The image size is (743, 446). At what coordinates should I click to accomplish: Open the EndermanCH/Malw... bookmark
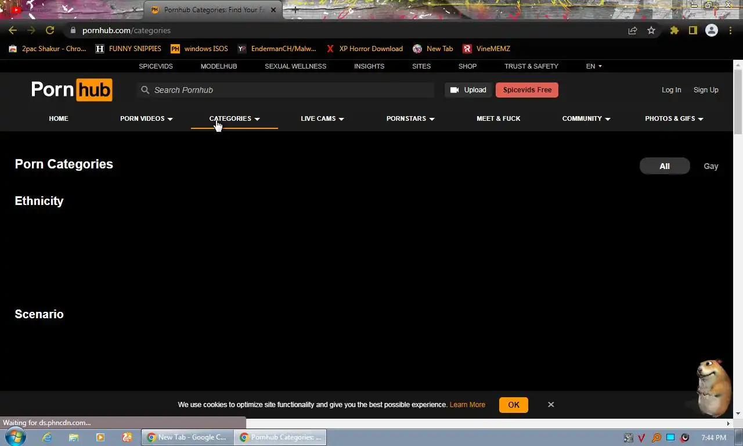point(277,49)
